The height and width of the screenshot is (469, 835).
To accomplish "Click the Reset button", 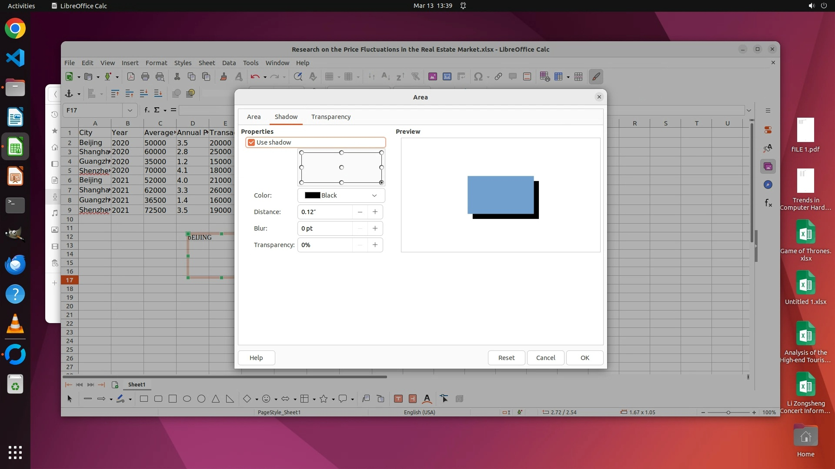I will [x=506, y=358].
